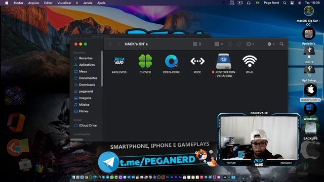
Task: Click the Finder share toolbar icon
Action: coord(229,44)
